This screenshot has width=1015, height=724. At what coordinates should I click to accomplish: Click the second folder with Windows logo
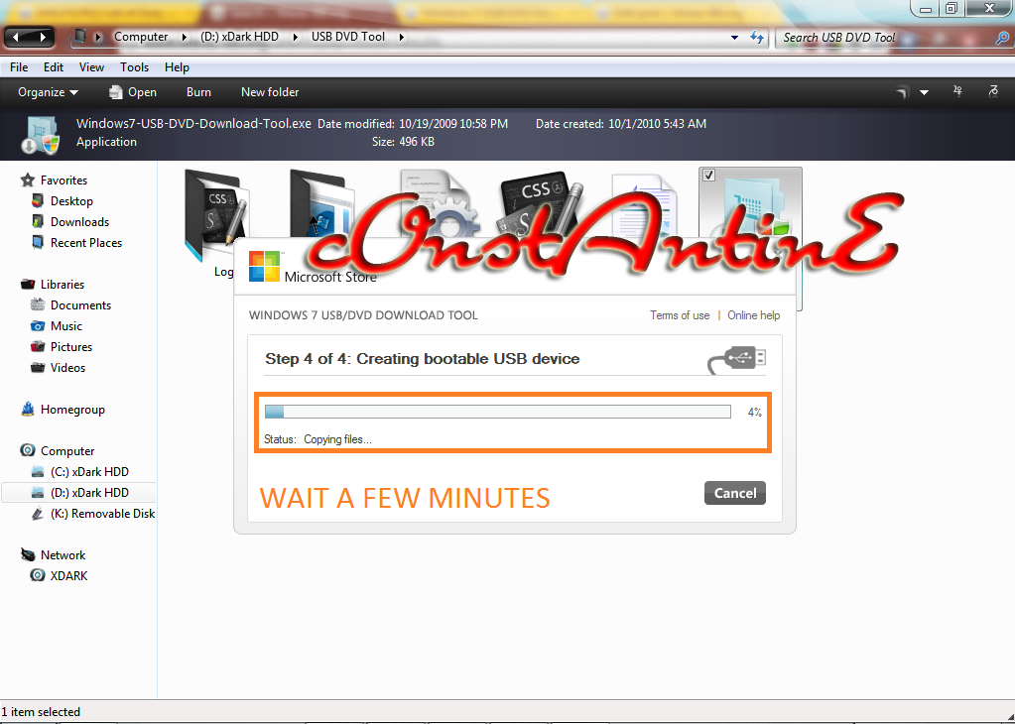321,203
